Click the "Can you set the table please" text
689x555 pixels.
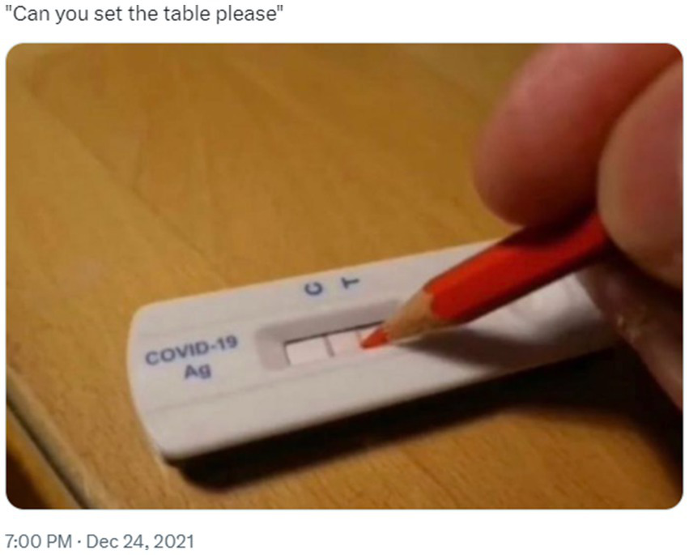click(143, 14)
